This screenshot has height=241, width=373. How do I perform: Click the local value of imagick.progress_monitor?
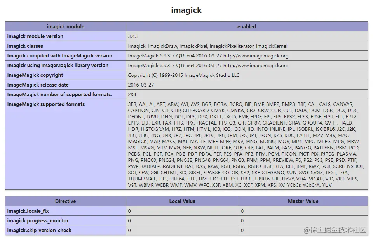tap(129, 221)
